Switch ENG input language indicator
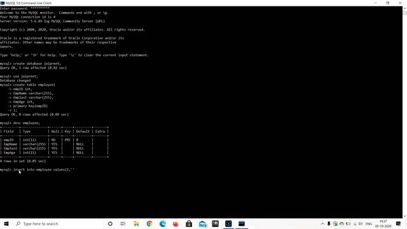This screenshot has width=407, height=229. tap(368, 223)
